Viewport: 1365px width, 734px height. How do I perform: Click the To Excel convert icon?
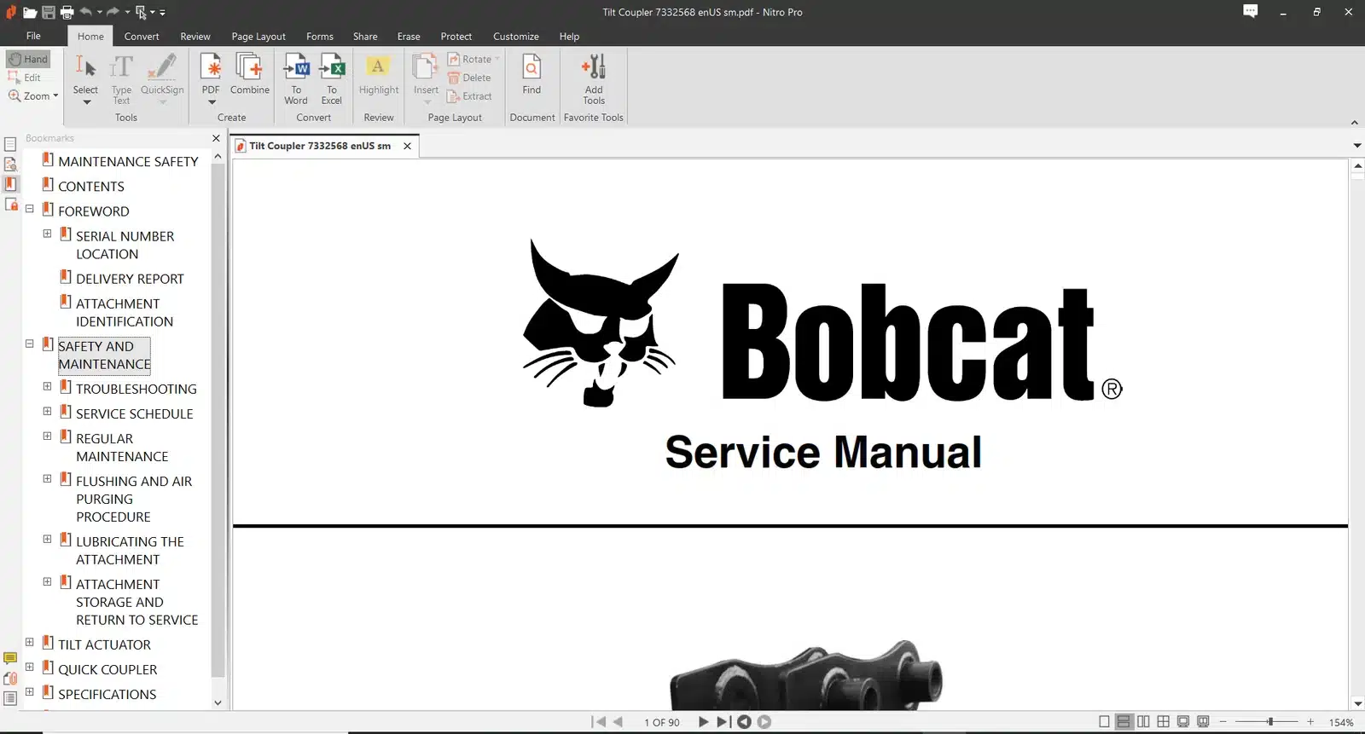coord(331,78)
